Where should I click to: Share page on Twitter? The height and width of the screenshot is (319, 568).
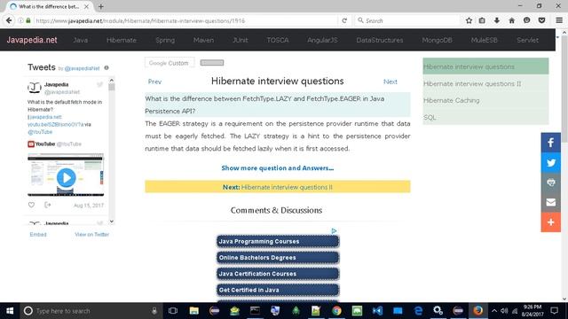(x=551, y=162)
